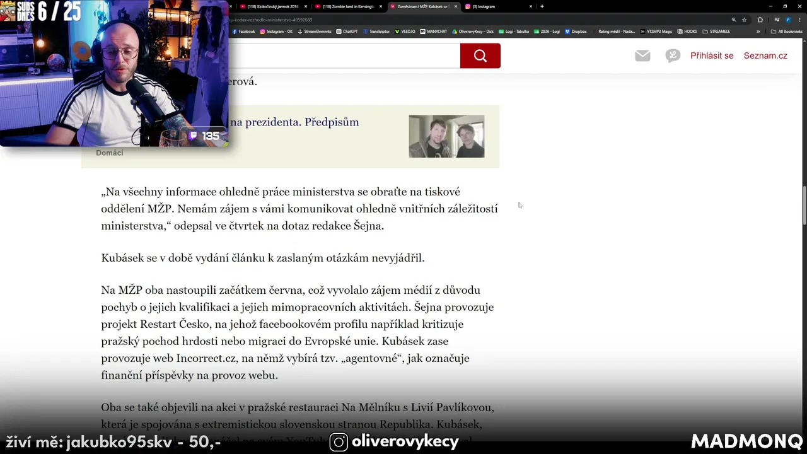Switch to Zombie land in Kensington tab

[348, 6]
